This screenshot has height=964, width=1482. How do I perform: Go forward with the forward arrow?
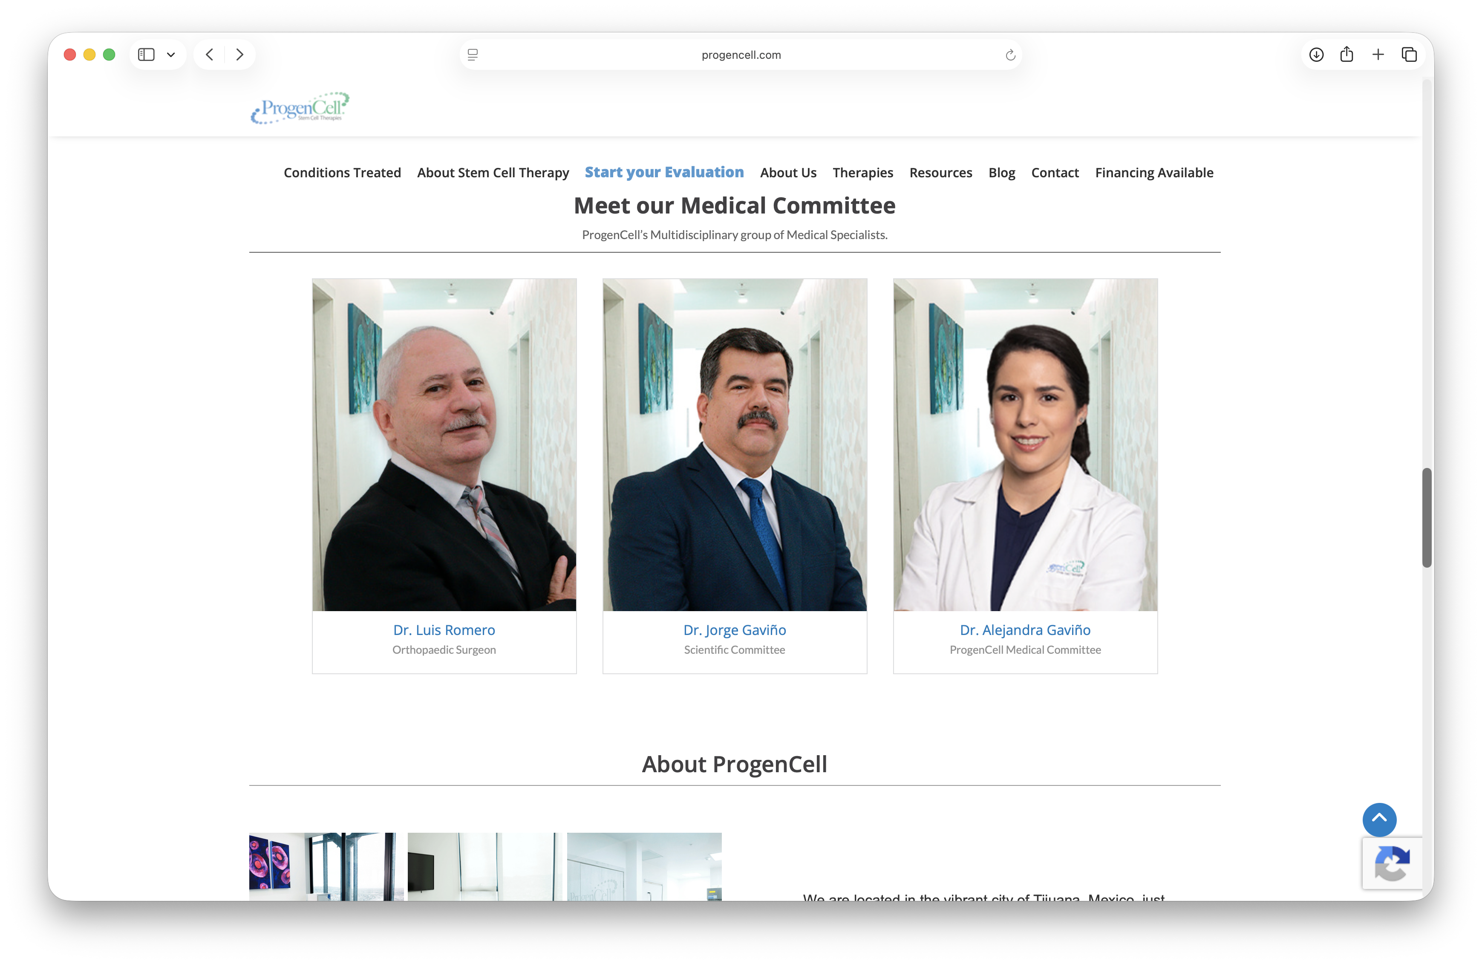pos(240,55)
